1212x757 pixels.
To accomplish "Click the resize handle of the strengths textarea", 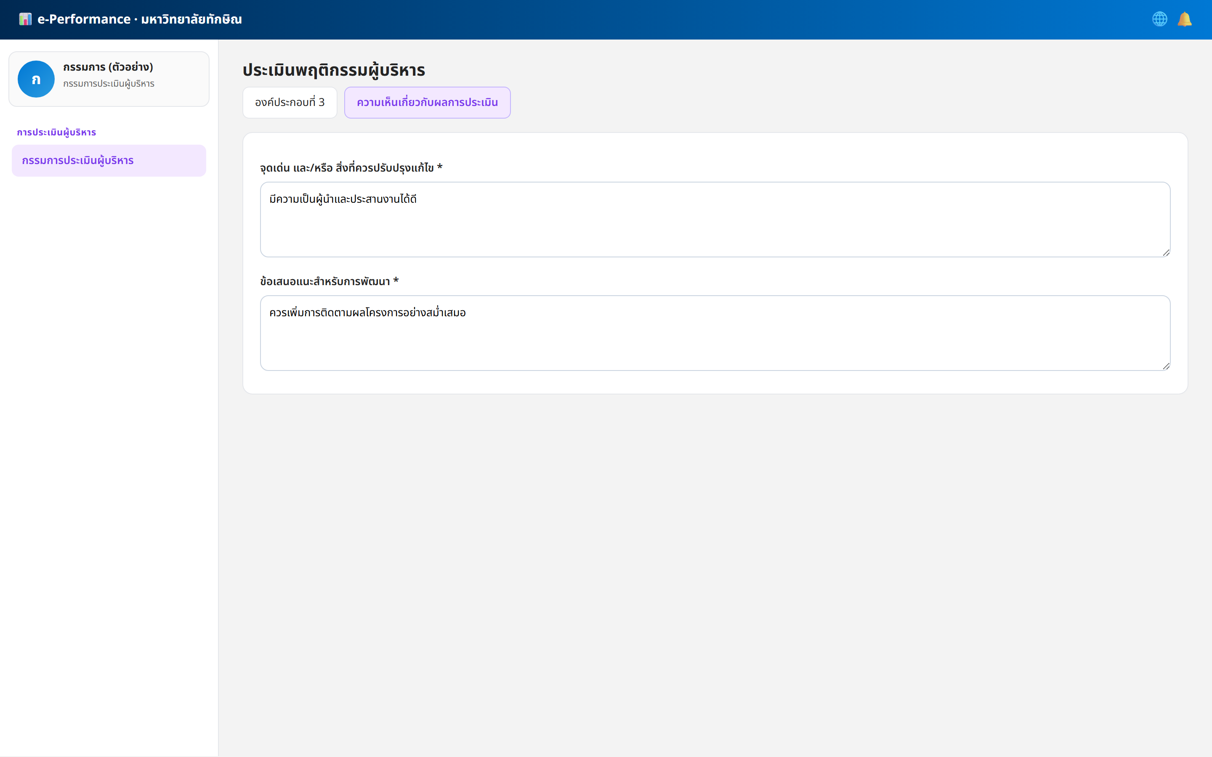I will click(x=1166, y=252).
